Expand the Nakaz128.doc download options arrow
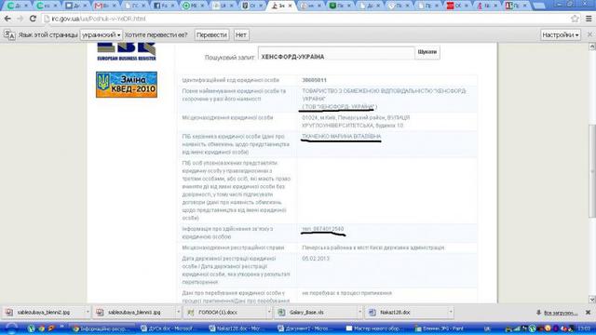Viewport: 596px width, 335px height. point(451,313)
